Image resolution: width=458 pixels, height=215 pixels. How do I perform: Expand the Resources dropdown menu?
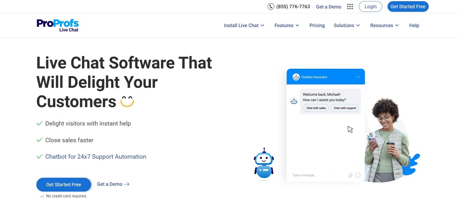[384, 25]
